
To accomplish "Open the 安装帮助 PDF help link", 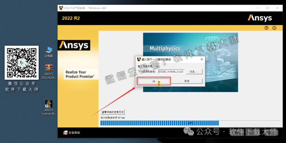I will [72, 133].
